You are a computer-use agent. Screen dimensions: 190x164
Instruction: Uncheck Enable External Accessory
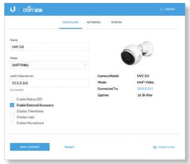click(x=12, y=105)
